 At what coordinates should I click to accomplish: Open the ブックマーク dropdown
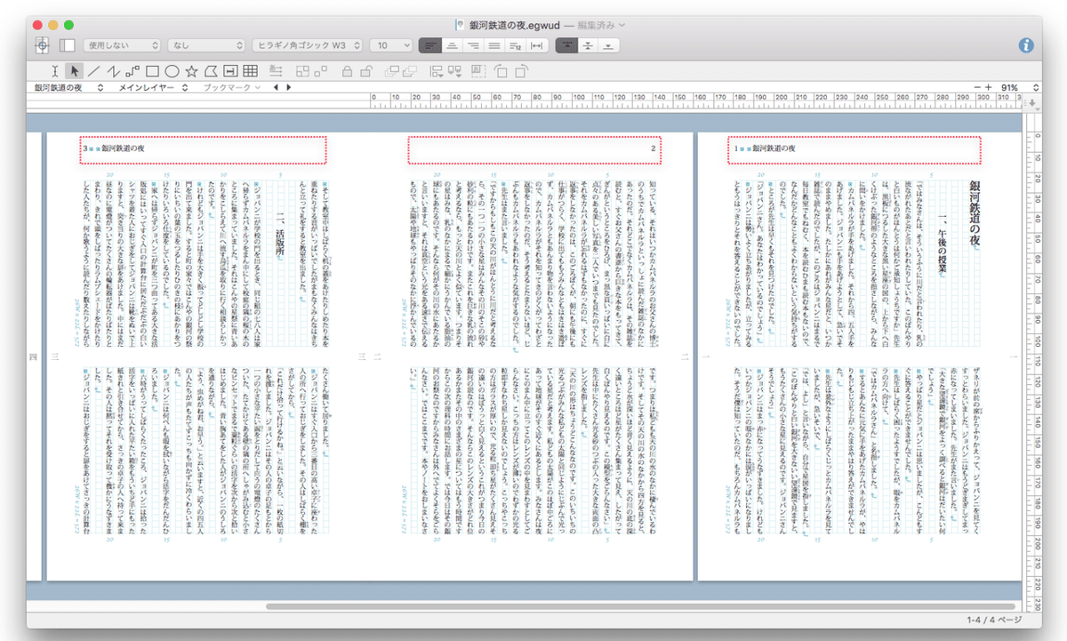[x=232, y=88]
